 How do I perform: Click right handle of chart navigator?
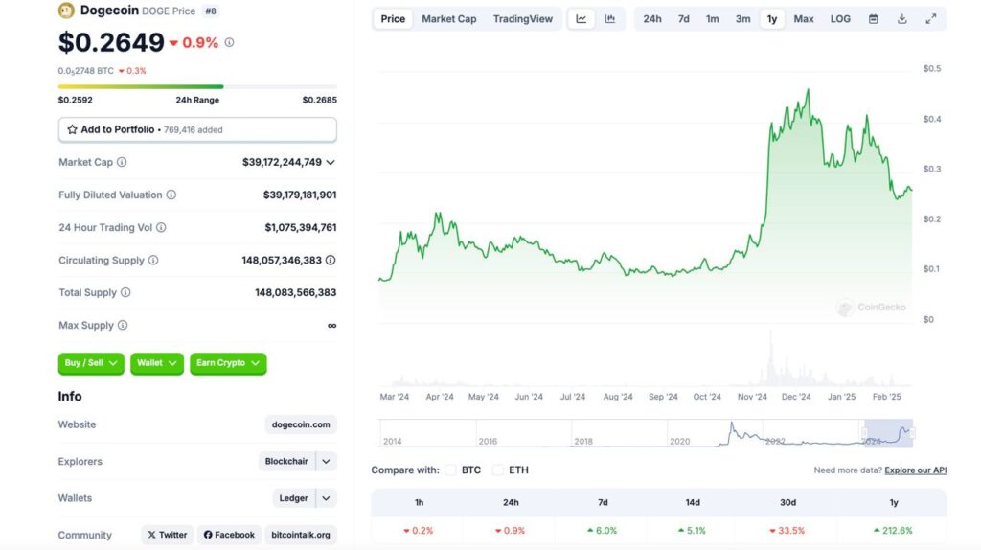click(x=912, y=433)
